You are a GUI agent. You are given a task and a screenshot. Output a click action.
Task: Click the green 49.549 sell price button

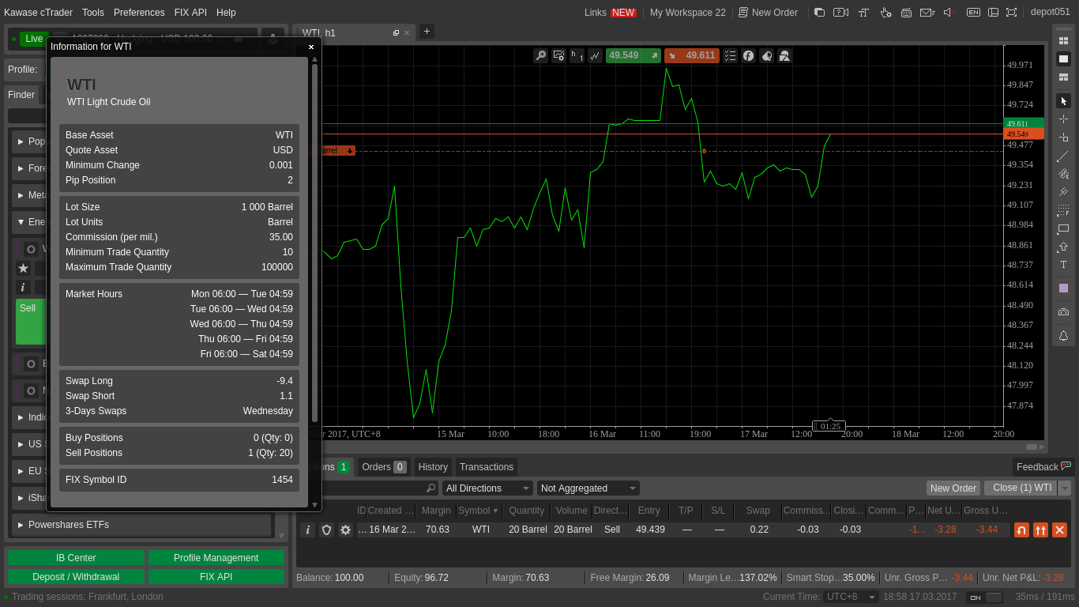(633, 55)
